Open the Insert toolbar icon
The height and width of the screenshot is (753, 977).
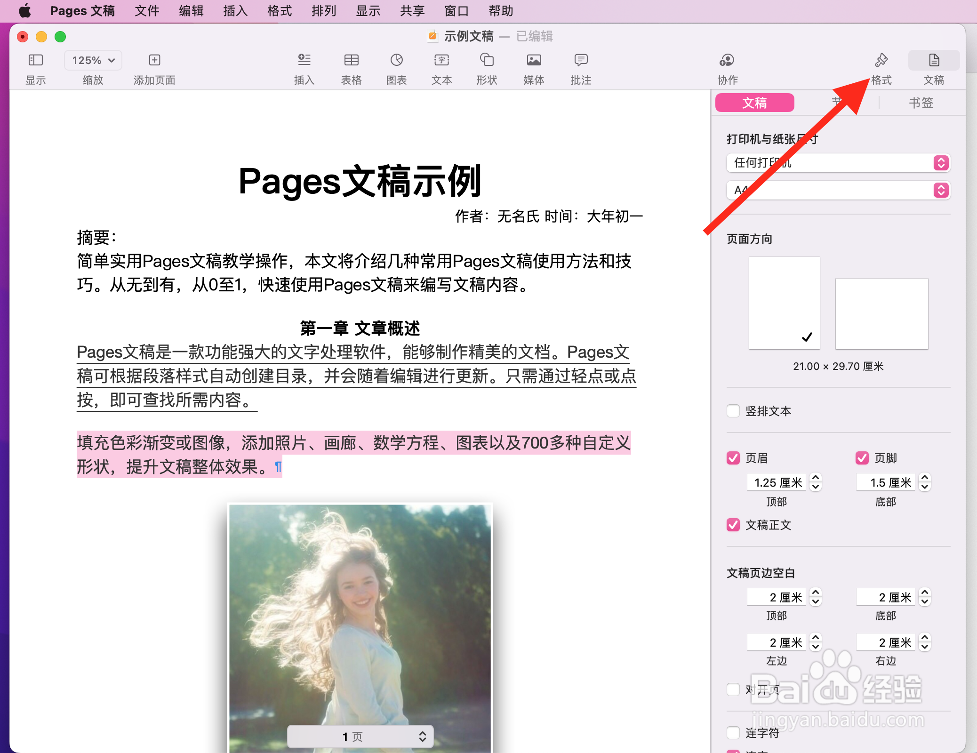pyautogui.click(x=304, y=60)
